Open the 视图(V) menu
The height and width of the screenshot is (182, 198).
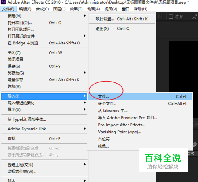point(111,9)
